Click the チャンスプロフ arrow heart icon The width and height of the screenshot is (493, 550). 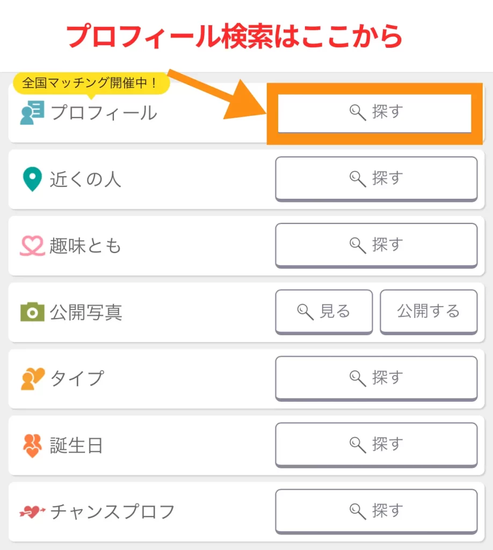tap(32, 512)
